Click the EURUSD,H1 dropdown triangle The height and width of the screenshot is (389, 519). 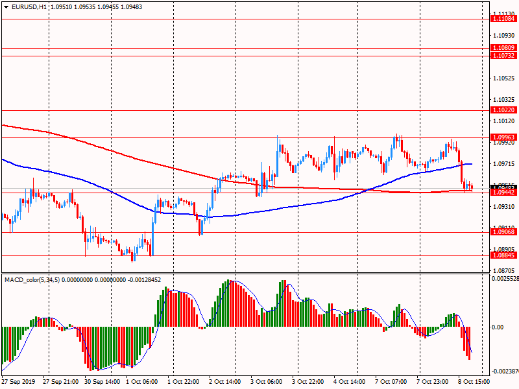click(6, 7)
